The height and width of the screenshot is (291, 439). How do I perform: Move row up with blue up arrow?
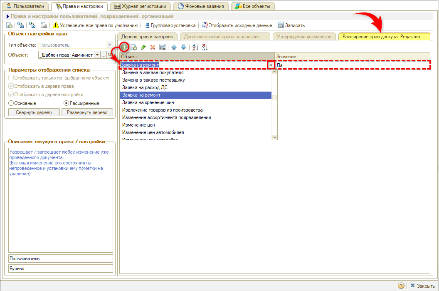point(174,47)
